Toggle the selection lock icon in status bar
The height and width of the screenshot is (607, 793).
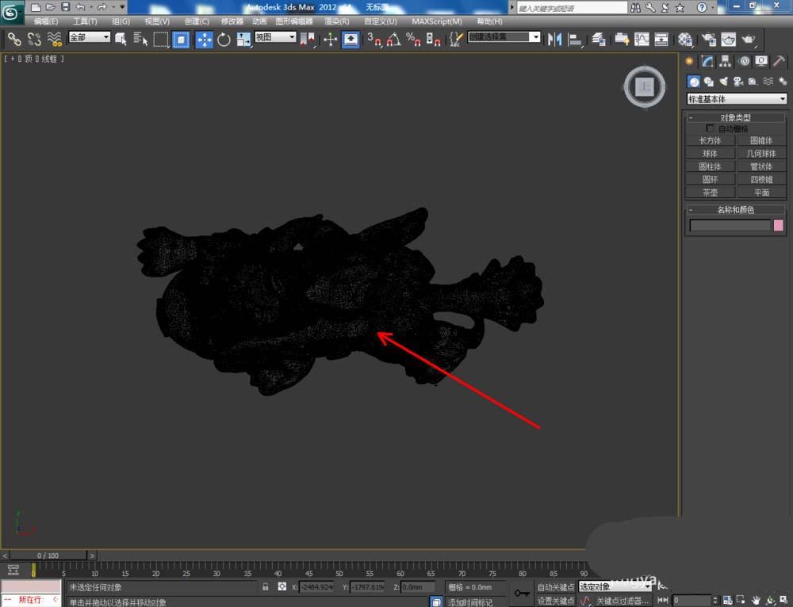266,587
